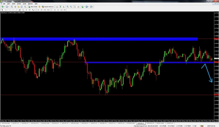Viewport: 219px width, 127px height.
Task: Select the Fibonacci Retracement tool
Action: [23, 10]
